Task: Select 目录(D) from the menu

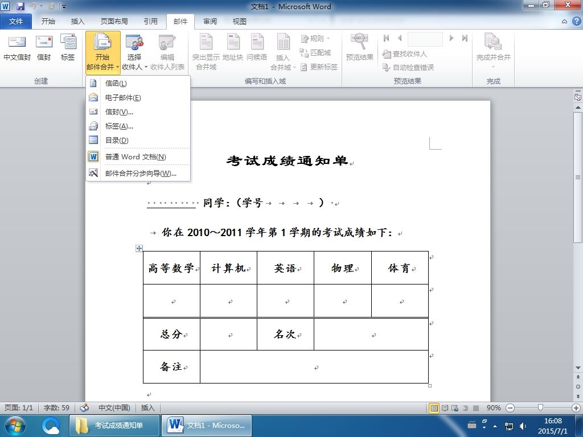Action: tap(138, 140)
